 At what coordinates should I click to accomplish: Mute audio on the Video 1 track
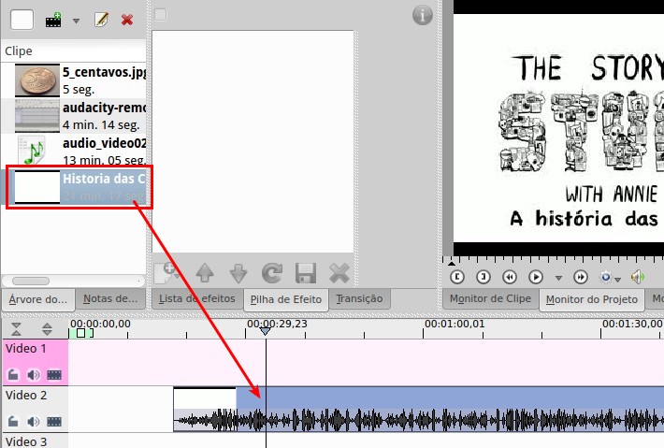tap(34, 375)
